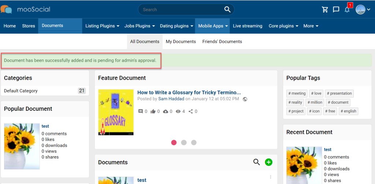Image resolution: width=375 pixels, height=184 pixels.
Task: Open the Documents section search icon
Action: pos(256,162)
